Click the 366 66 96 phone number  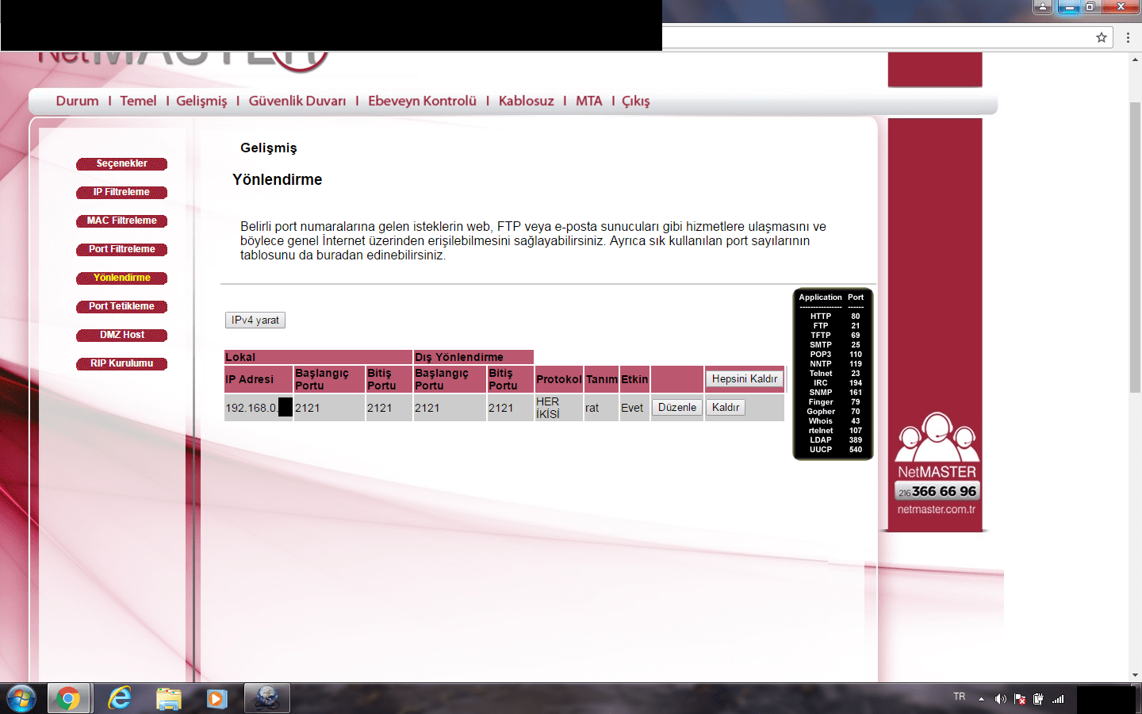point(944,491)
